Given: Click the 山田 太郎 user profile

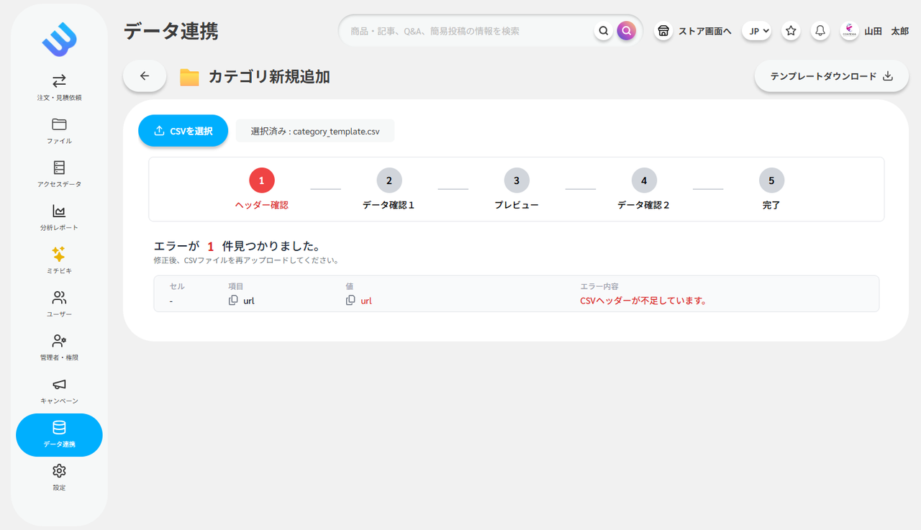Looking at the screenshot, I should pyautogui.click(x=884, y=31).
